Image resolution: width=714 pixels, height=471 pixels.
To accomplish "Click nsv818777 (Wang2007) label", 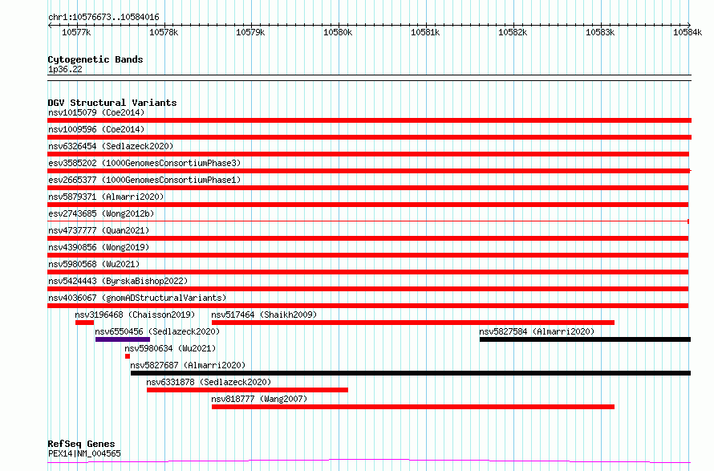I will tap(259, 399).
